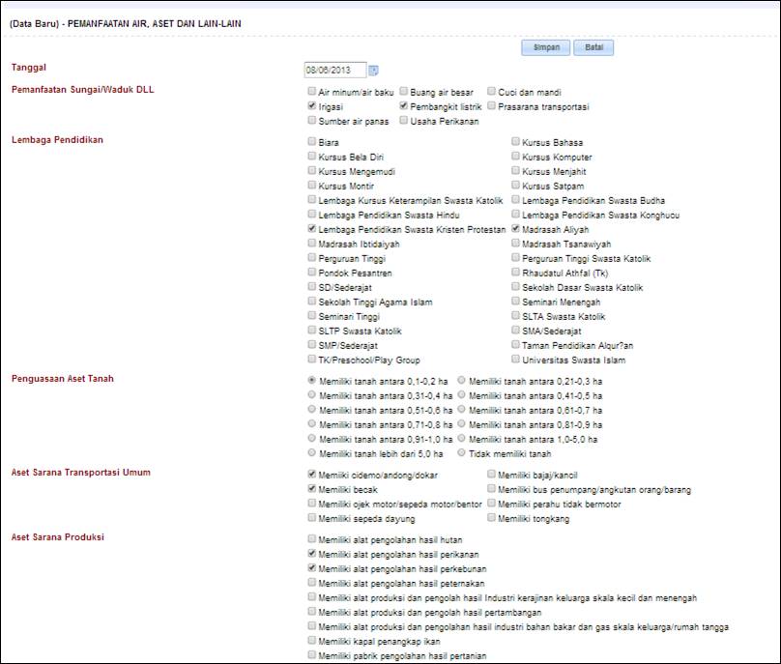Check Memiliki bajaj/kancil option
Image resolution: width=781 pixels, height=664 pixels.
(x=491, y=474)
